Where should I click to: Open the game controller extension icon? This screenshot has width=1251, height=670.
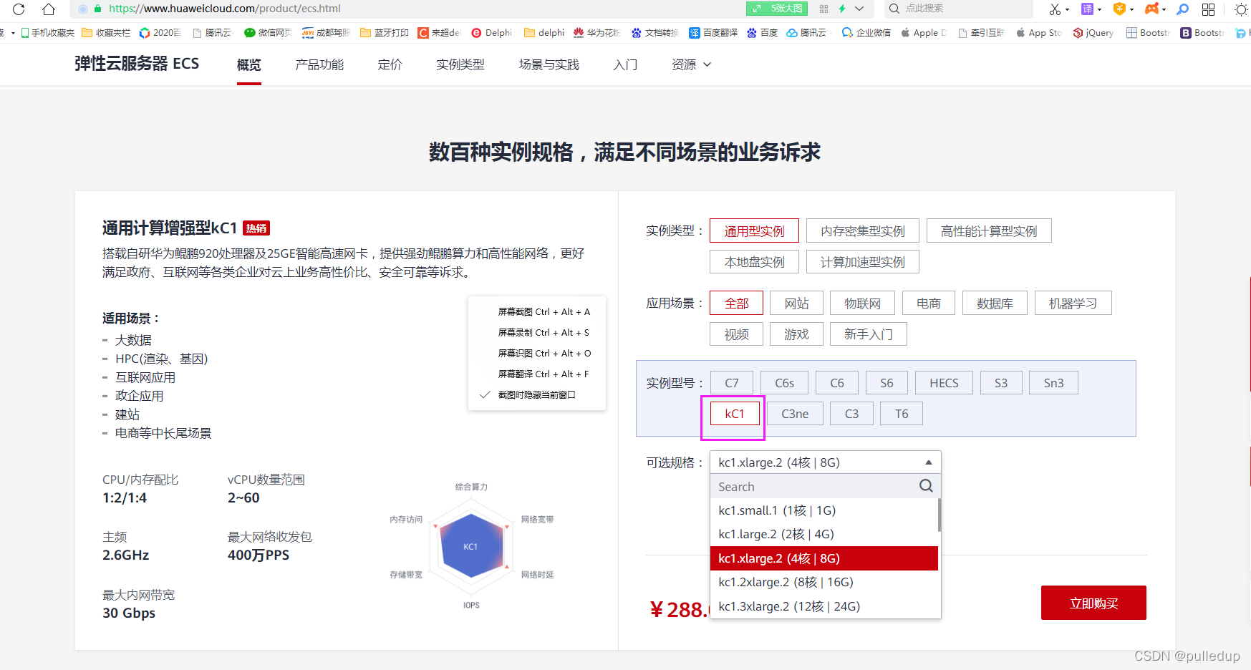1151,9
